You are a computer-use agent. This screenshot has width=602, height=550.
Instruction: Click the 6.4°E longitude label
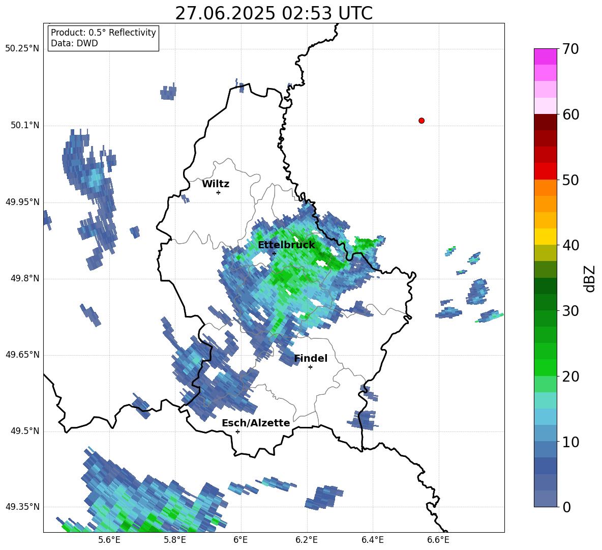coord(372,540)
